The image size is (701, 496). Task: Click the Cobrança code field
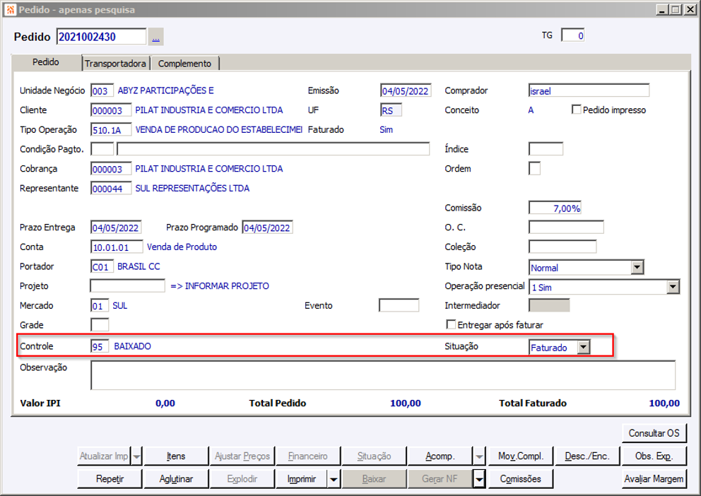click(x=111, y=169)
